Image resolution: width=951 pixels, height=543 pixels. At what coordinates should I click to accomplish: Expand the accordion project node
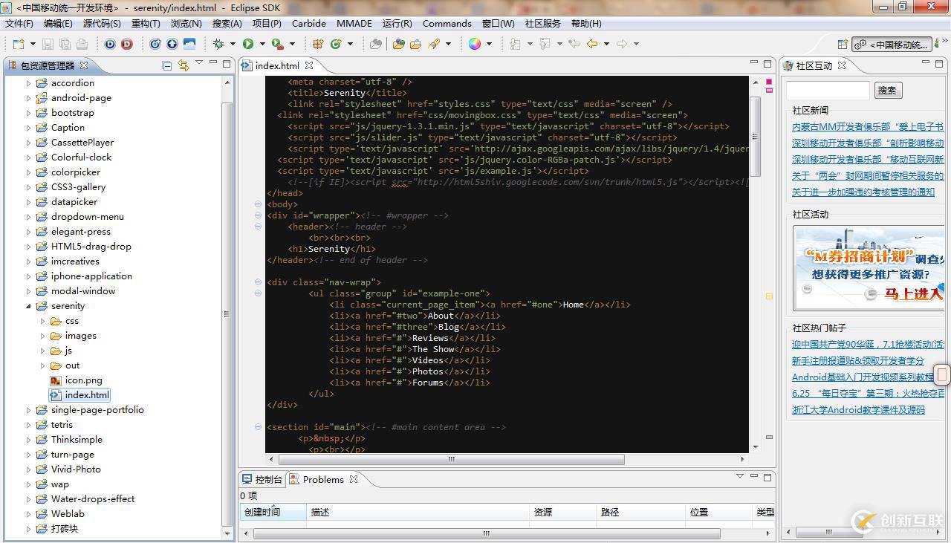pos(29,83)
